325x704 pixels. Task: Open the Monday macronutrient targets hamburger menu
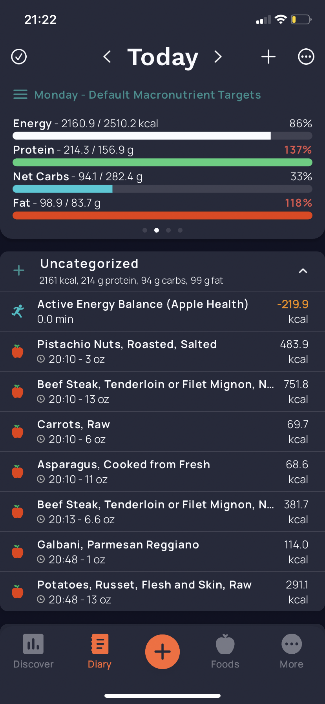(x=20, y=95)
